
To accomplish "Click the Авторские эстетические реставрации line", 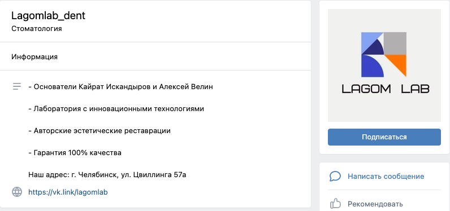I will tap(99, 131).
